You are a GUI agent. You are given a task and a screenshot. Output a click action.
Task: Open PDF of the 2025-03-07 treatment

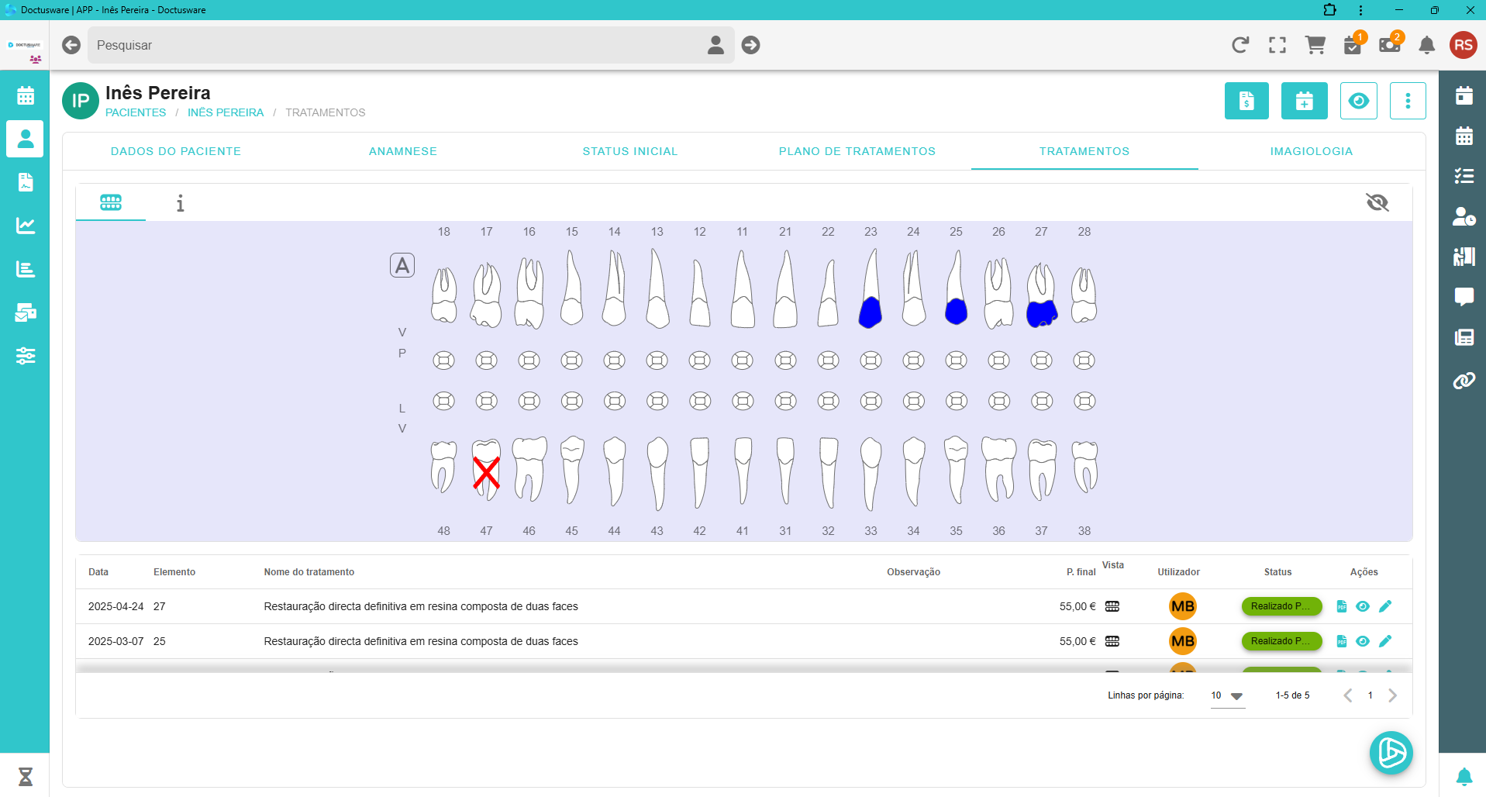pos(1341,641)
